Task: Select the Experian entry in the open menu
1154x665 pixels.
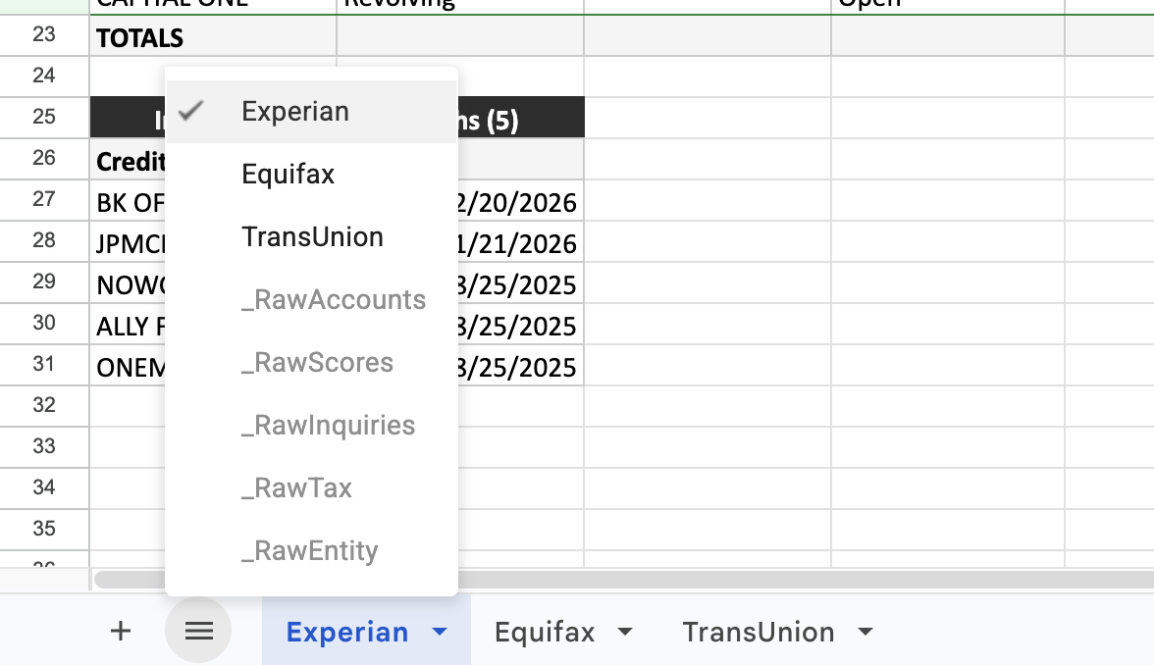Action: coord(294,111)
